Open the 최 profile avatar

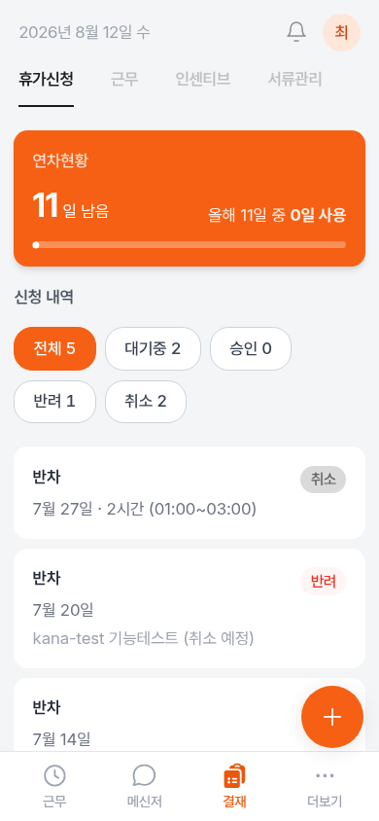pos(341,32)
